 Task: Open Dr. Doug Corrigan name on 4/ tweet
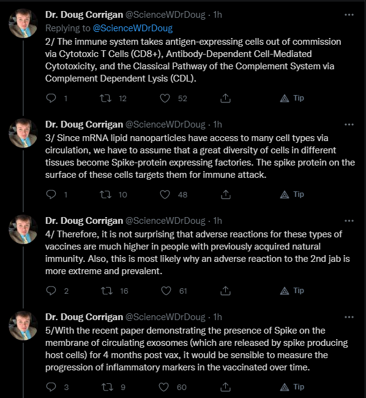[84, 221]
